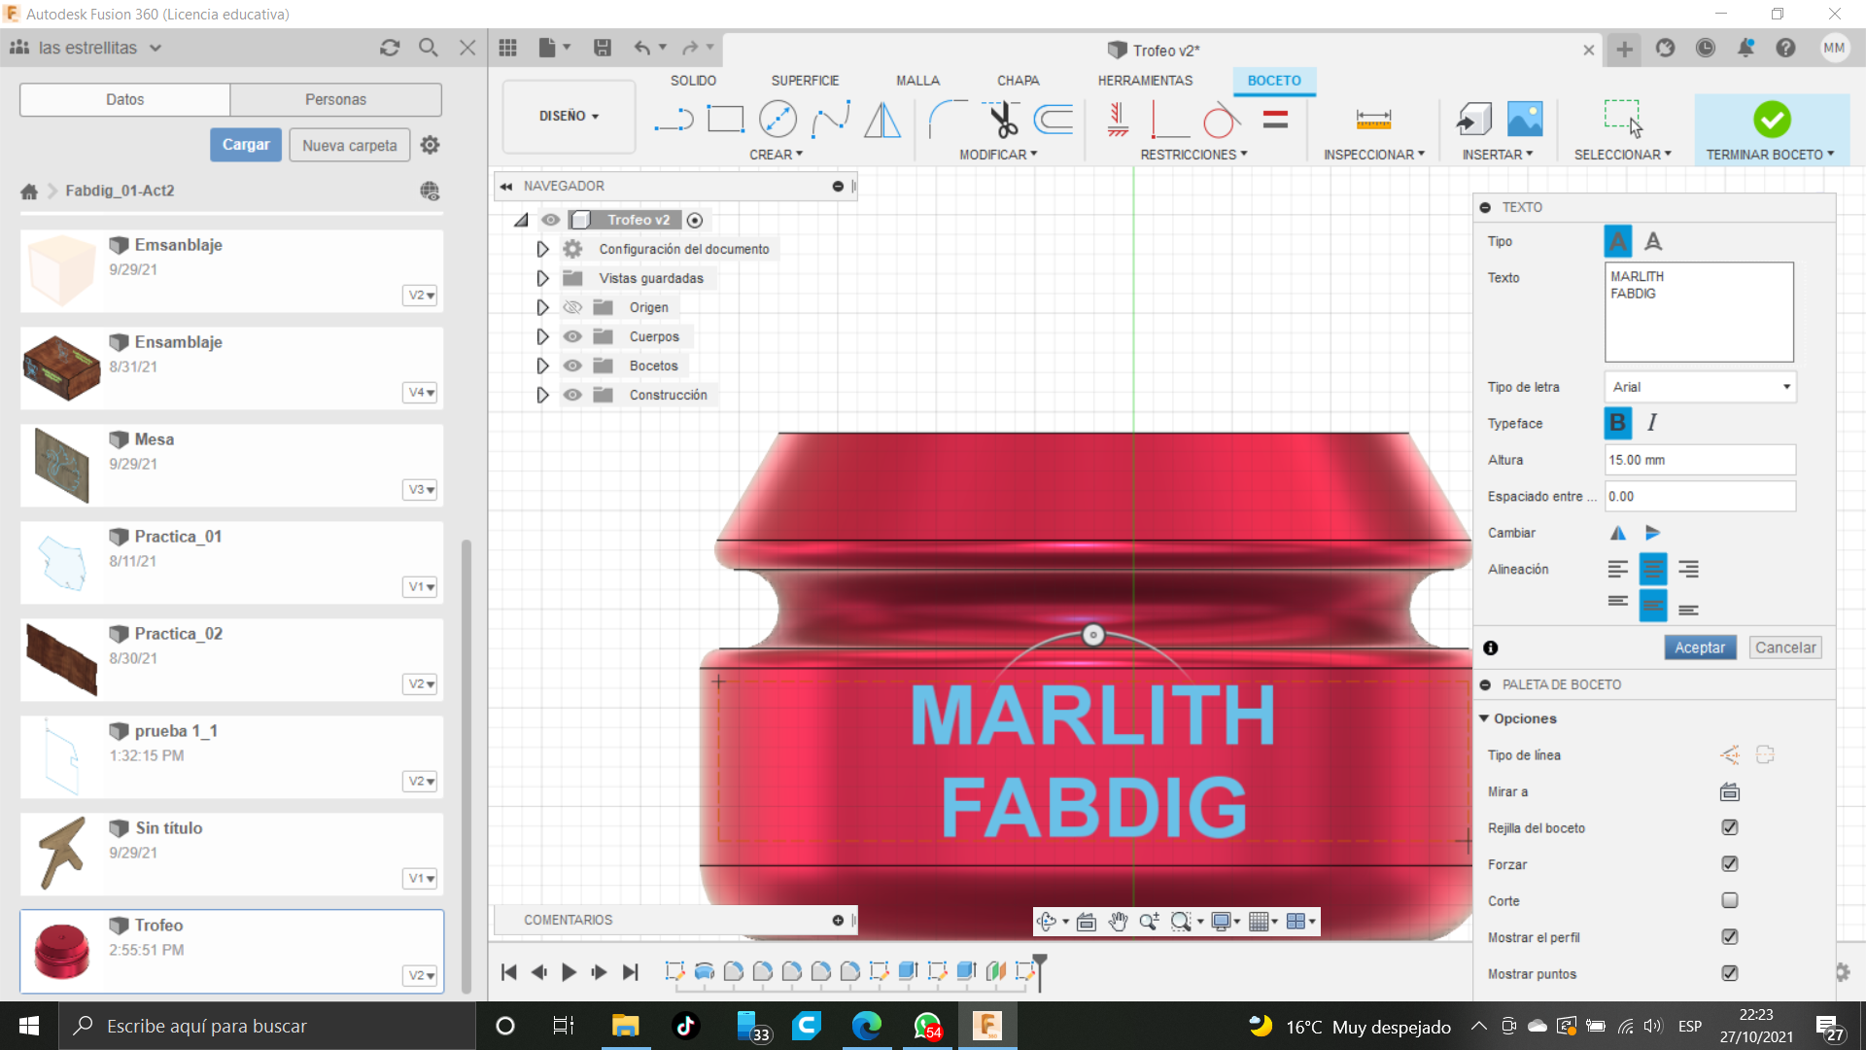Hide the Cuerpos folder visibility
The width and height of the screenshot is (1866, 1050).
[572, 336]
